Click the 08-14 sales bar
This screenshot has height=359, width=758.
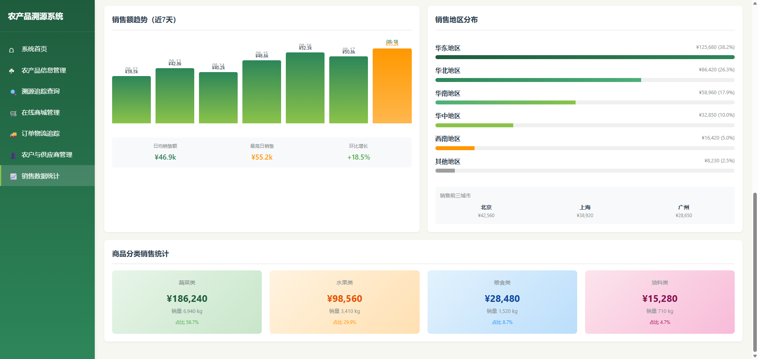click(218, 98)
